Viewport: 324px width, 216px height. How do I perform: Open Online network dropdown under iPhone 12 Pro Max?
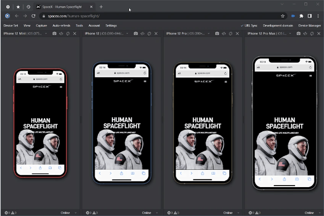click(x=313, y=212)
